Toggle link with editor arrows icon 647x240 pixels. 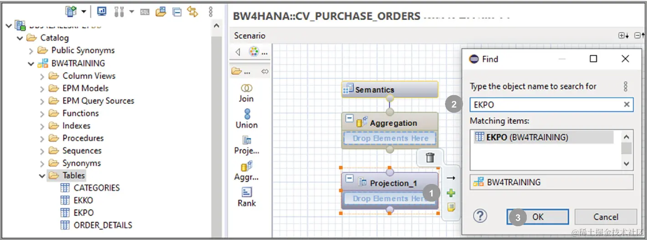193,12
